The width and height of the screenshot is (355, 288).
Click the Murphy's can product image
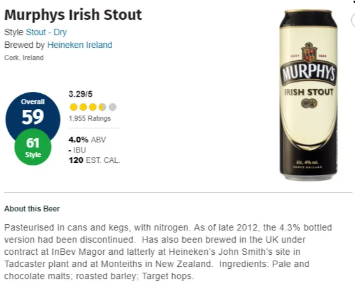pyautogui.click(x=308, y=95)
